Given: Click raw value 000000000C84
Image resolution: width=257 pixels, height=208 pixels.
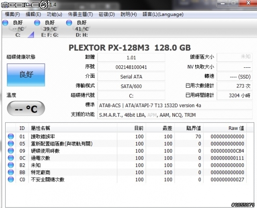Looking at the screenshot, I should tap(227, 151).
